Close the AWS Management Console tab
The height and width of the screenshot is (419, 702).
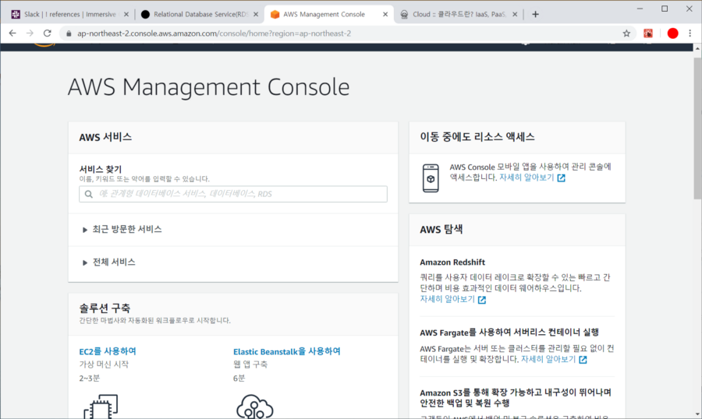point(385,14)
